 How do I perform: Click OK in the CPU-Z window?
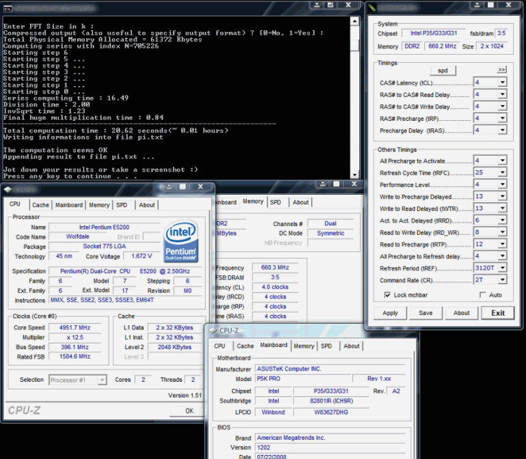pos(187,411)
